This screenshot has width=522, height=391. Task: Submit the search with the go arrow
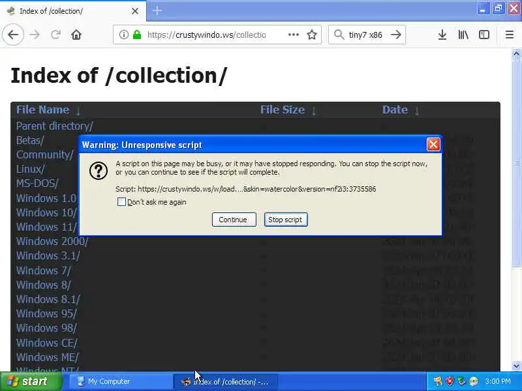[396, 35]
